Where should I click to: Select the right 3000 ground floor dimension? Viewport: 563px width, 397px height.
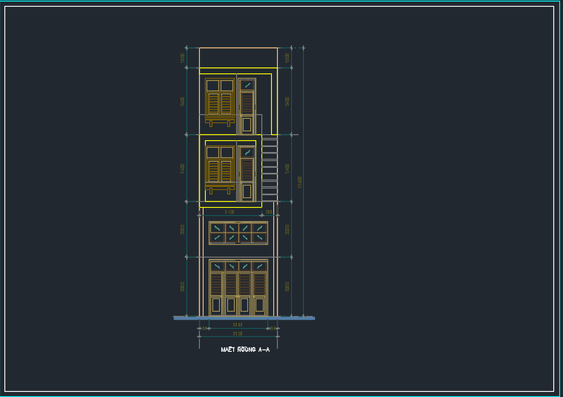pos(287,286)
